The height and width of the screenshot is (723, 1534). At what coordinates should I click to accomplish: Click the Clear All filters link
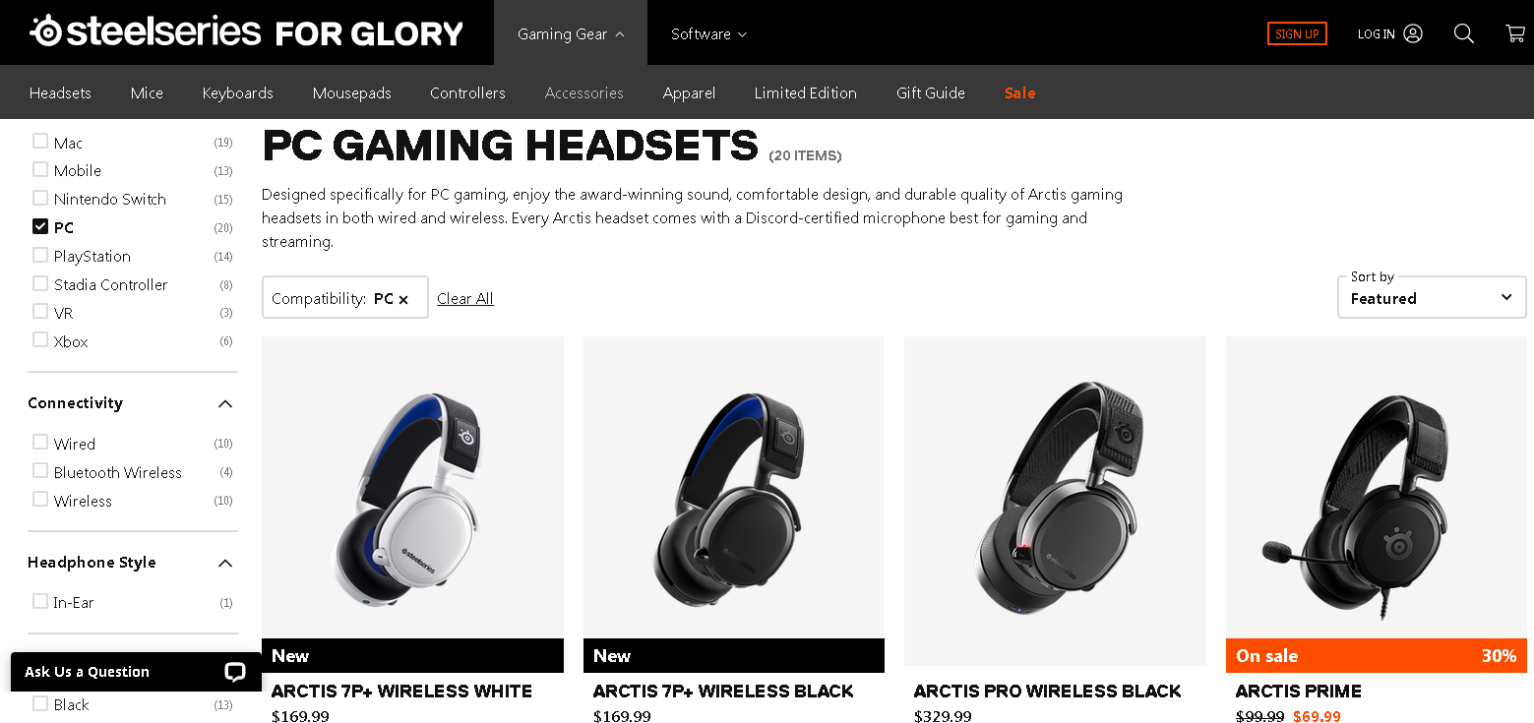click(465, 298)
